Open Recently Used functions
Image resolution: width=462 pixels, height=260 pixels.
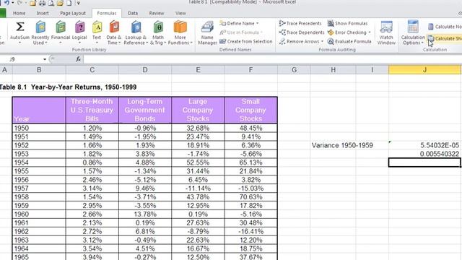(x=40, y=32)
